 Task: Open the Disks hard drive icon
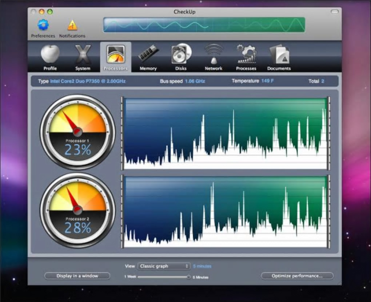181,55
